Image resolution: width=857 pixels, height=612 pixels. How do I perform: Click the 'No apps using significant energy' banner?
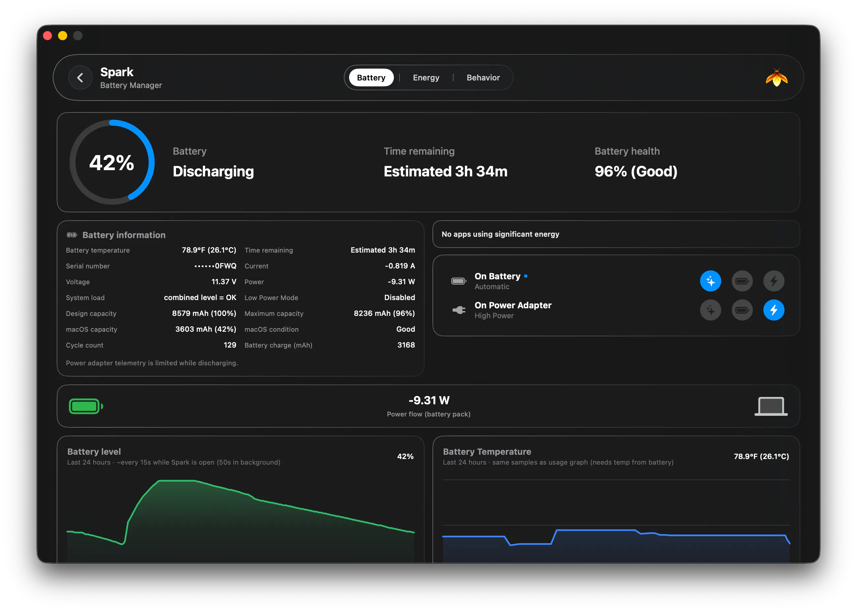616,234
